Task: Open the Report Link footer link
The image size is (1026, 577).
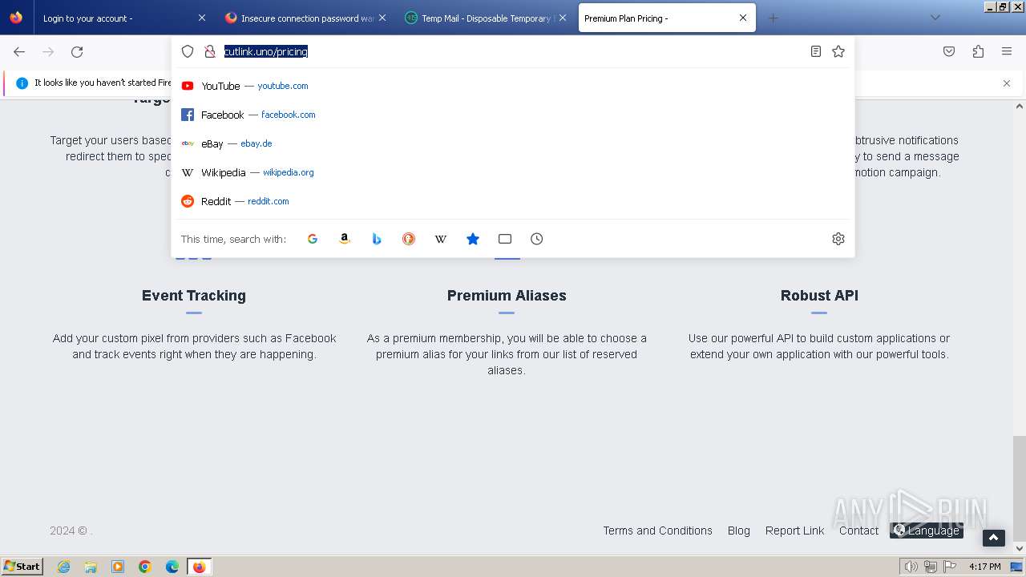Action: point(794,531)
